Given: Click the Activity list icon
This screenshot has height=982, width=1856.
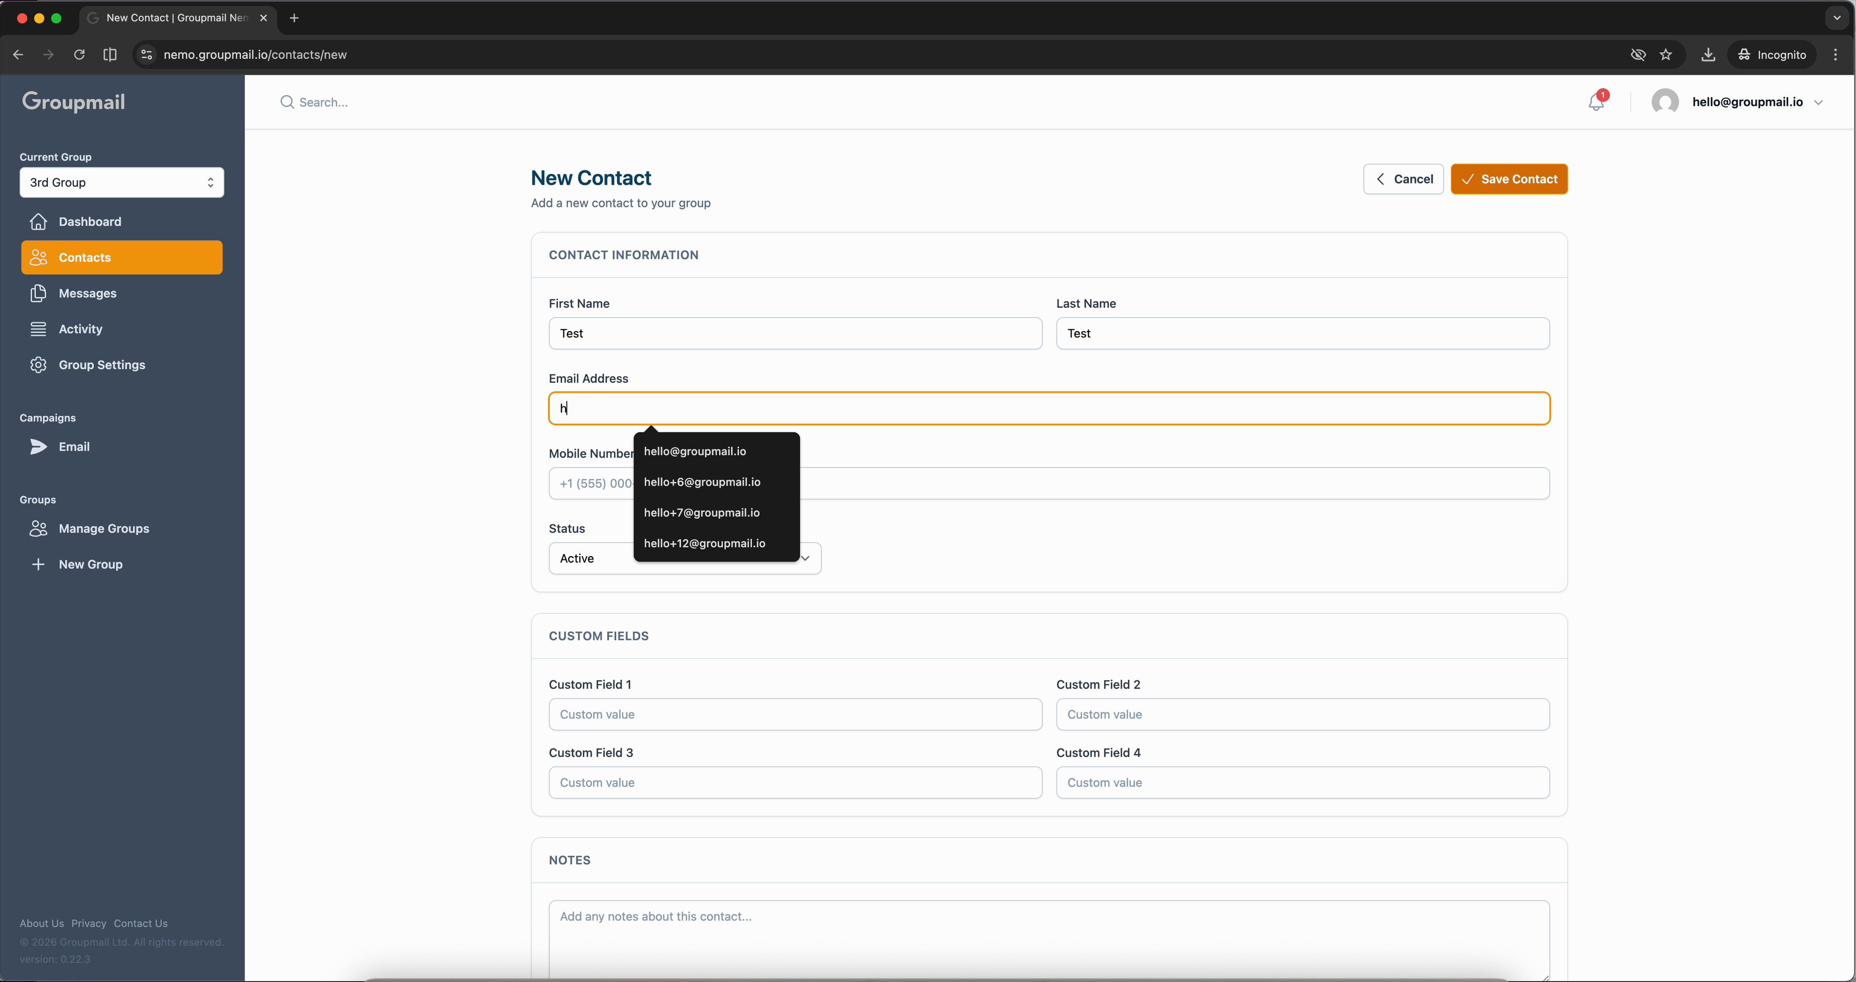Looking at the screenshot, I should [x=38, y=329].
